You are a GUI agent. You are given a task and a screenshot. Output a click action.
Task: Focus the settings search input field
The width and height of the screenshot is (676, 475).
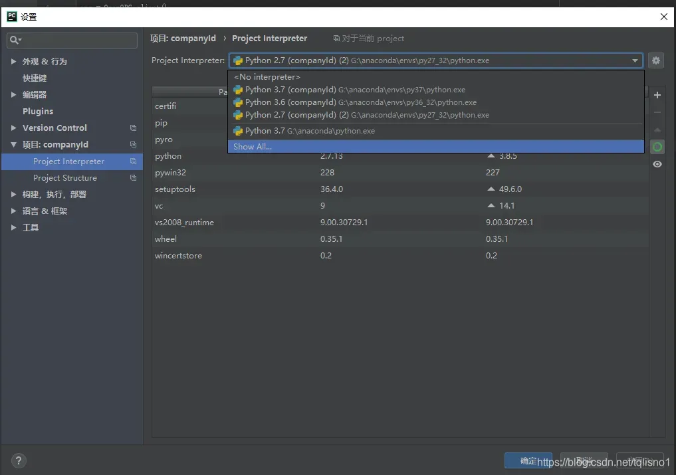pos(72,40)
